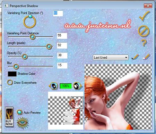This screenshot has height=134, width=156.
Task: Click the Blur field showing 15
Action: 62,66
